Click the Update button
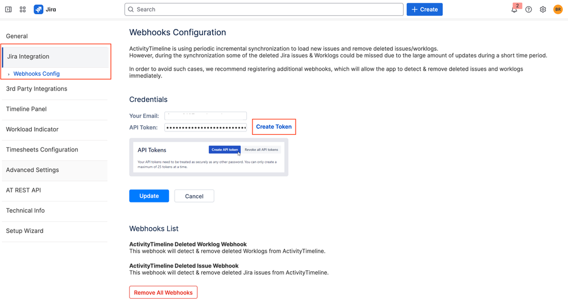The height and width of the screenshot is (305, 568). (149, 196)
